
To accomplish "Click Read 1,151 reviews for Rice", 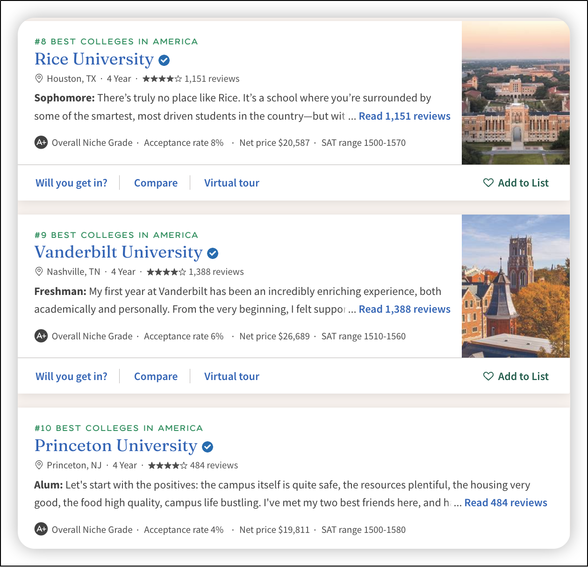I will click(x=404, y=116).
